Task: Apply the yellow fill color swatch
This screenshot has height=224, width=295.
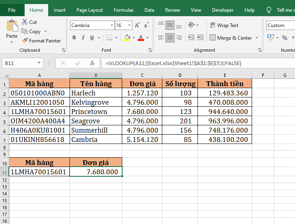Action: [127, 38]
